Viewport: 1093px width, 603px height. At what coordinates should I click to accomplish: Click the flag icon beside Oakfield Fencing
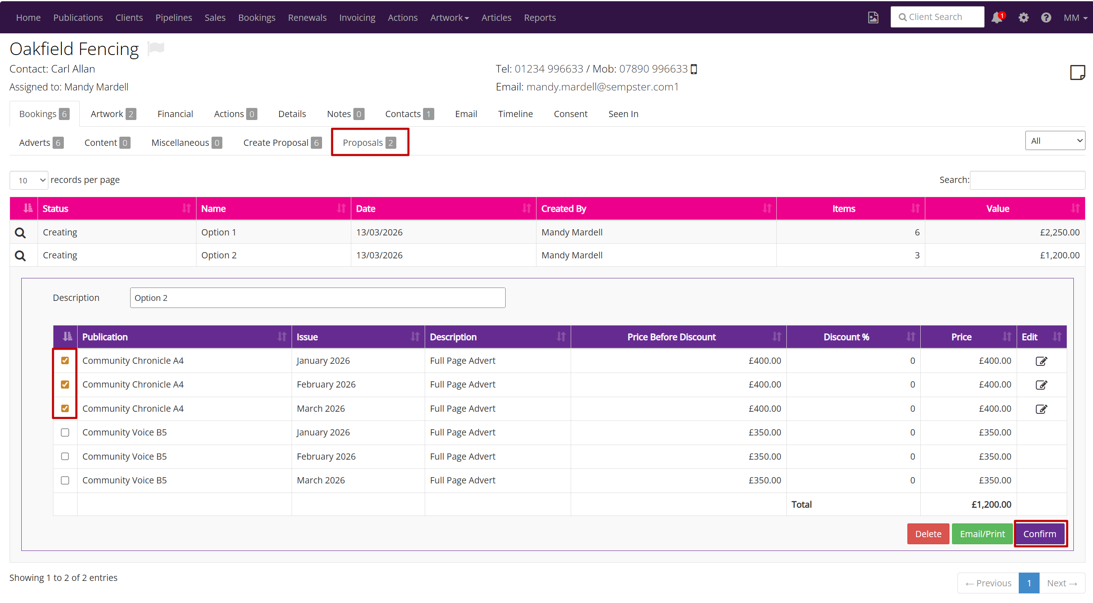(156, 48)
